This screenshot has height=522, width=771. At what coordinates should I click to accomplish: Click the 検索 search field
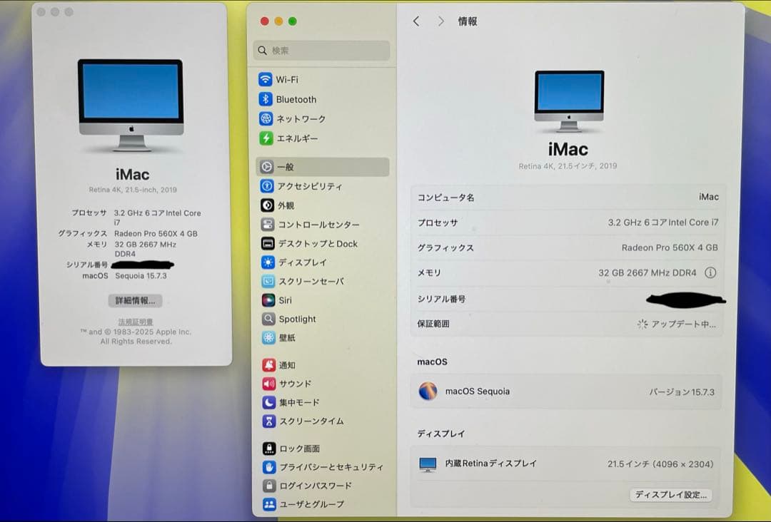coord(321,51)
